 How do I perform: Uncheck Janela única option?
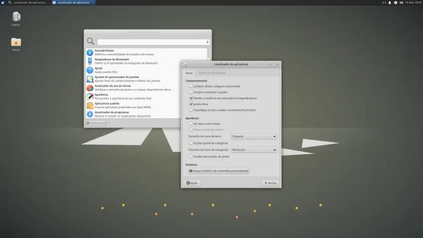[x=191, y=104]
